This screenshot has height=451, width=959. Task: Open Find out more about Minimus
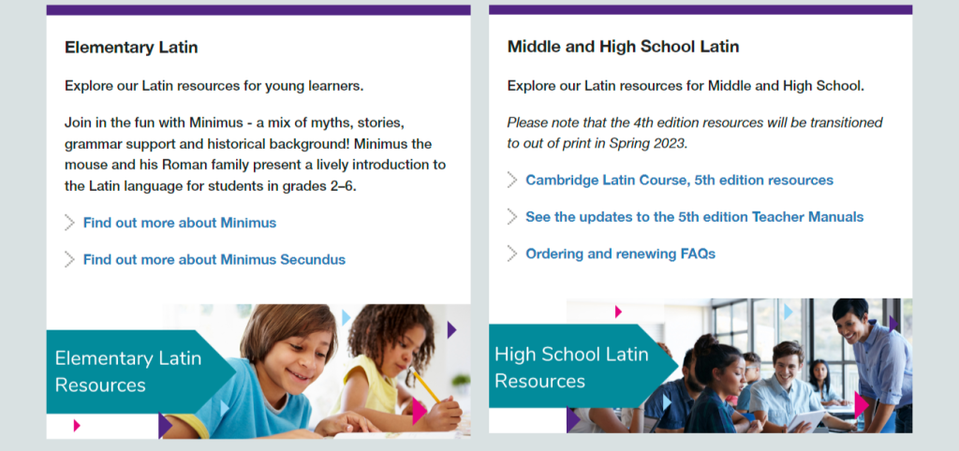[180, 223]
